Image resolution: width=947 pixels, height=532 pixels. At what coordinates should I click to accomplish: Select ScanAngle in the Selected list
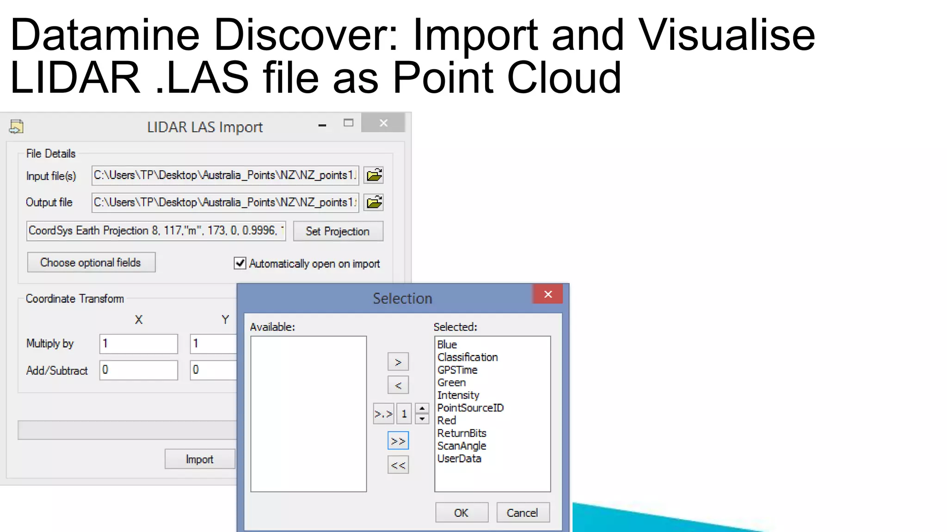tap(461, 446)
